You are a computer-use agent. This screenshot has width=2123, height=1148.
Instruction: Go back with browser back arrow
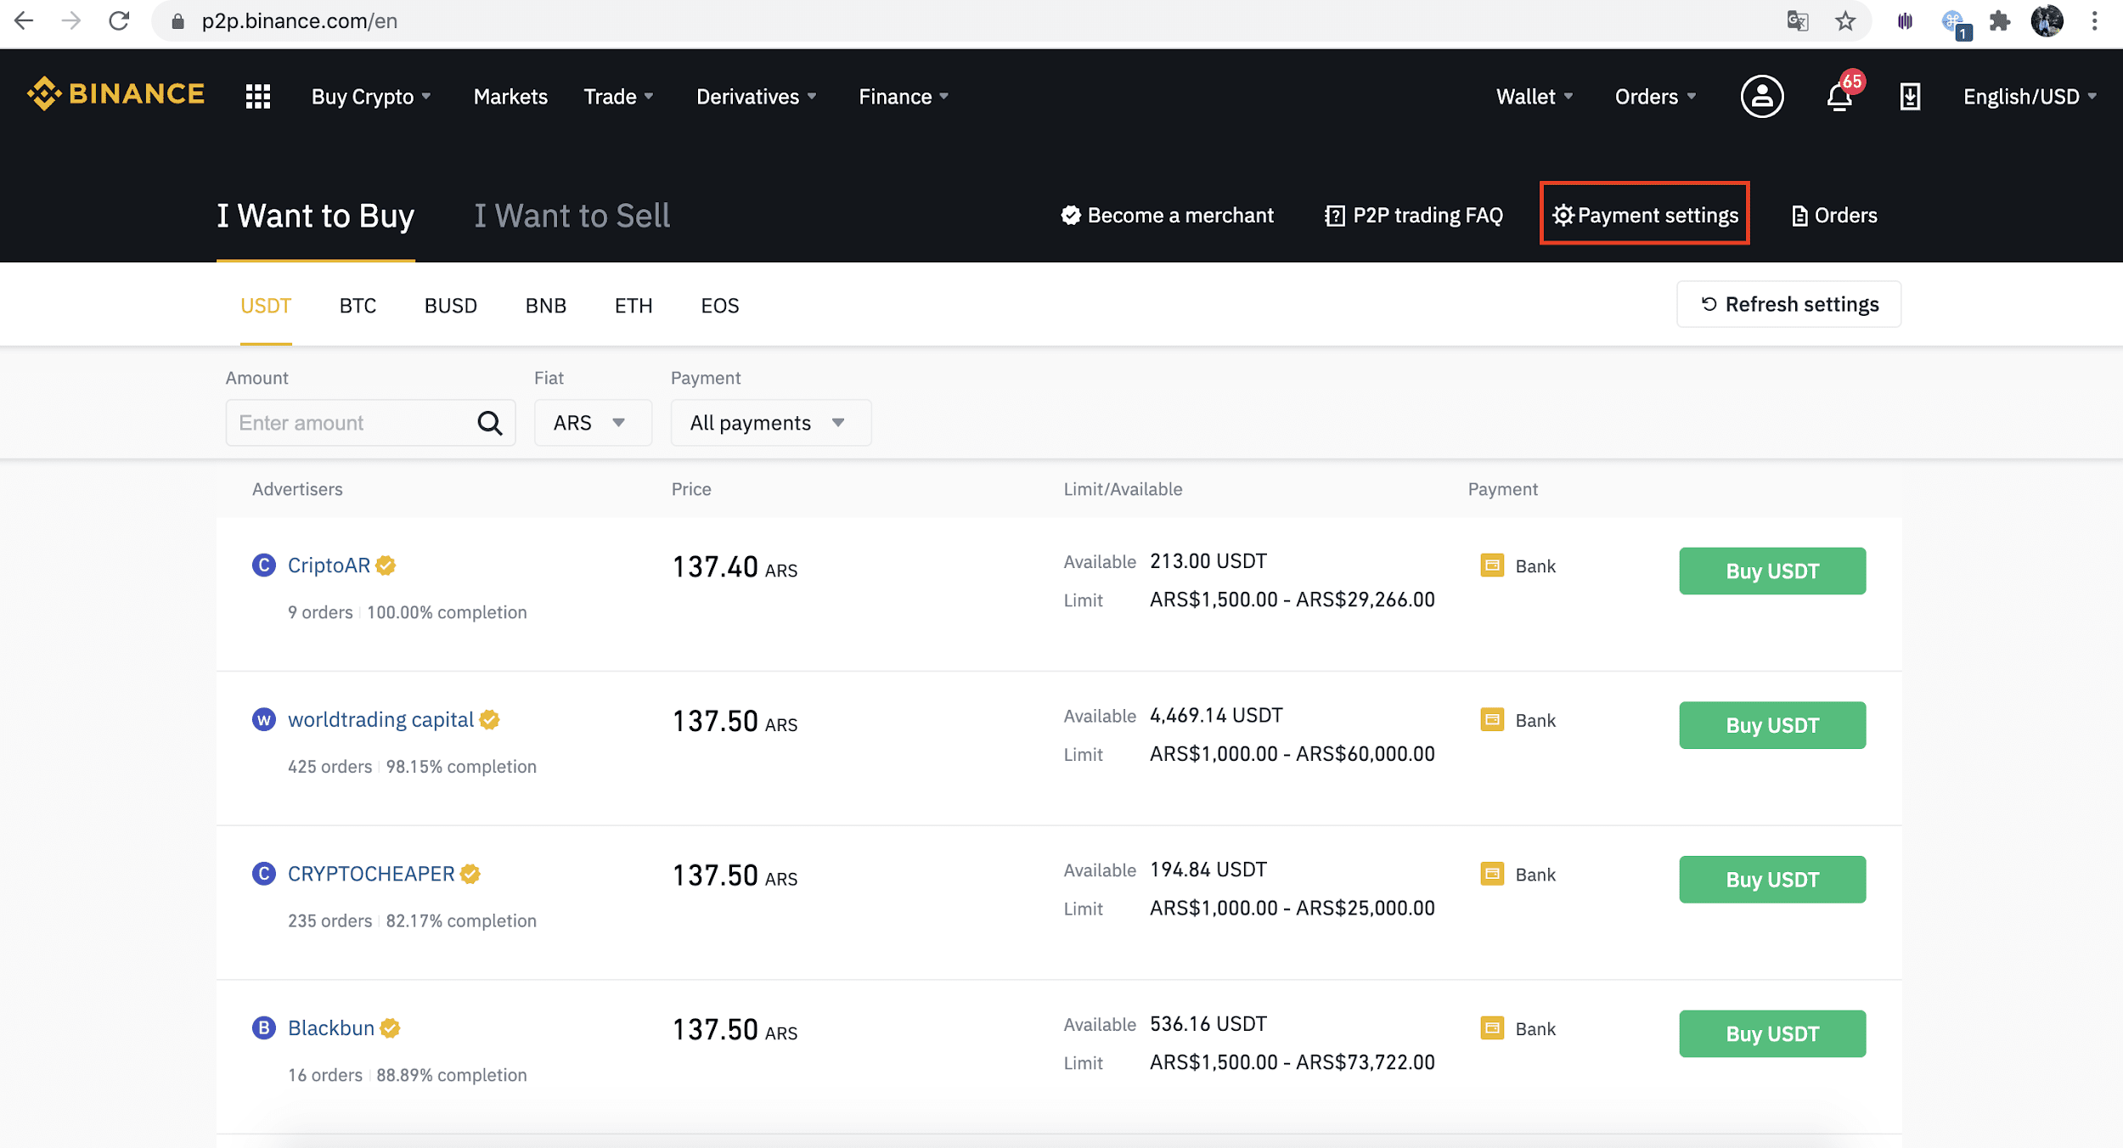(24, 20)
